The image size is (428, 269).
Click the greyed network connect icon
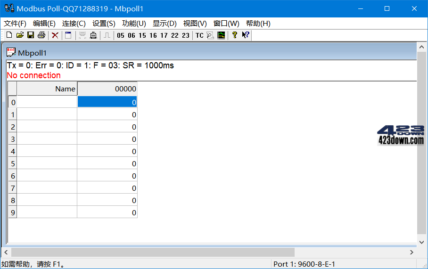[82, 35]
